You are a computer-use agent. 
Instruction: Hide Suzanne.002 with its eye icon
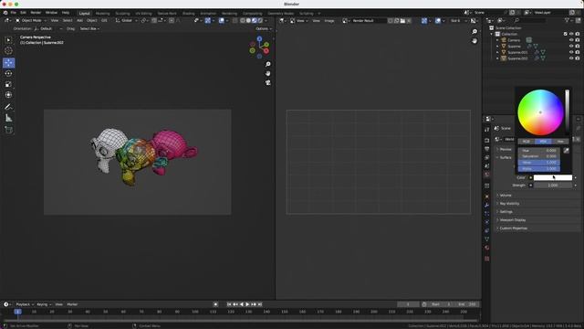click(571, 58)
